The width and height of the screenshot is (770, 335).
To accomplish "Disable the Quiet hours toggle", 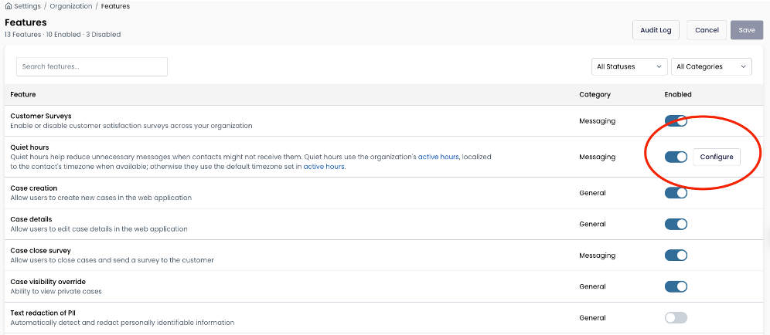I will coord(676,157).
